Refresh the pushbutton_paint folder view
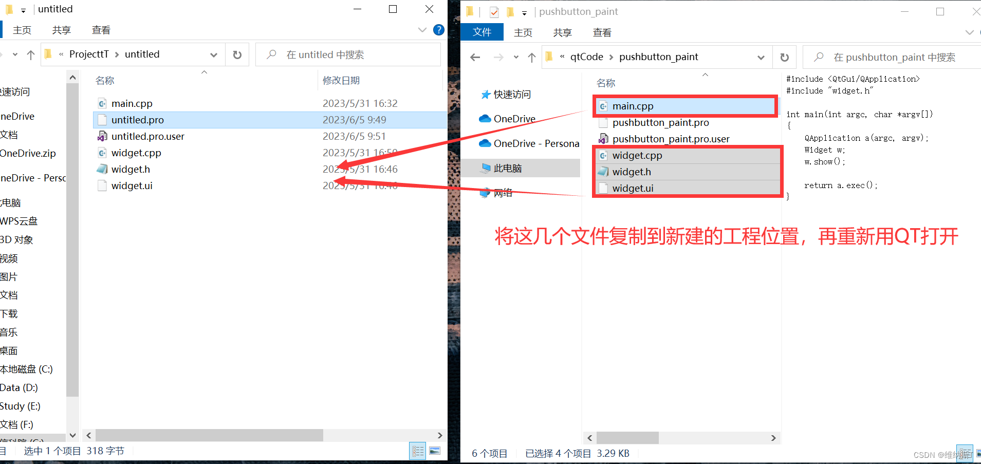 (784, 57)
